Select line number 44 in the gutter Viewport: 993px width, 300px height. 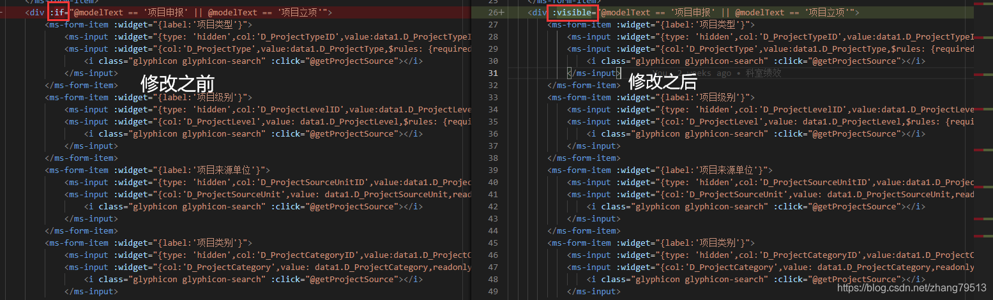492,230
